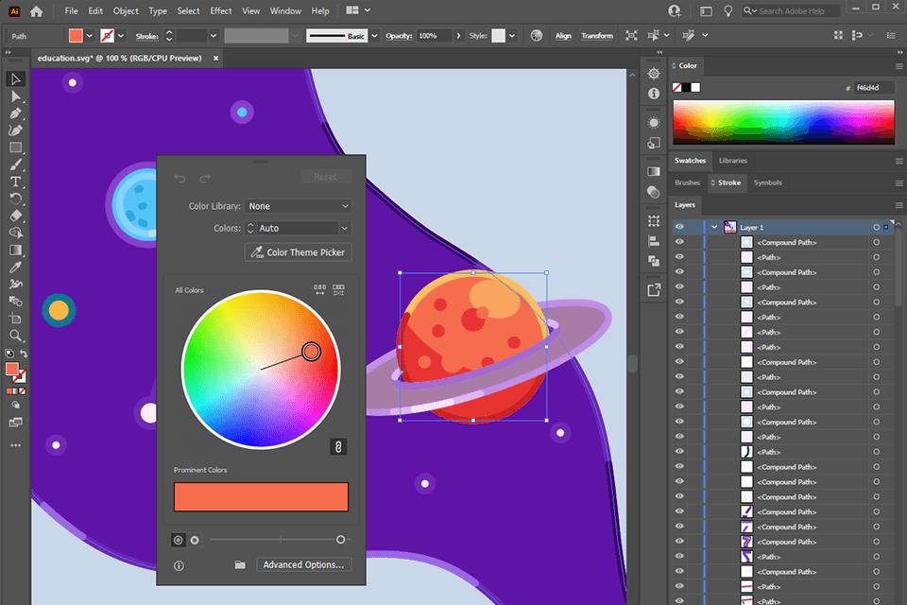
Task: Click the Recolor Artwork wheel icon
Action: tap(537, 35)
